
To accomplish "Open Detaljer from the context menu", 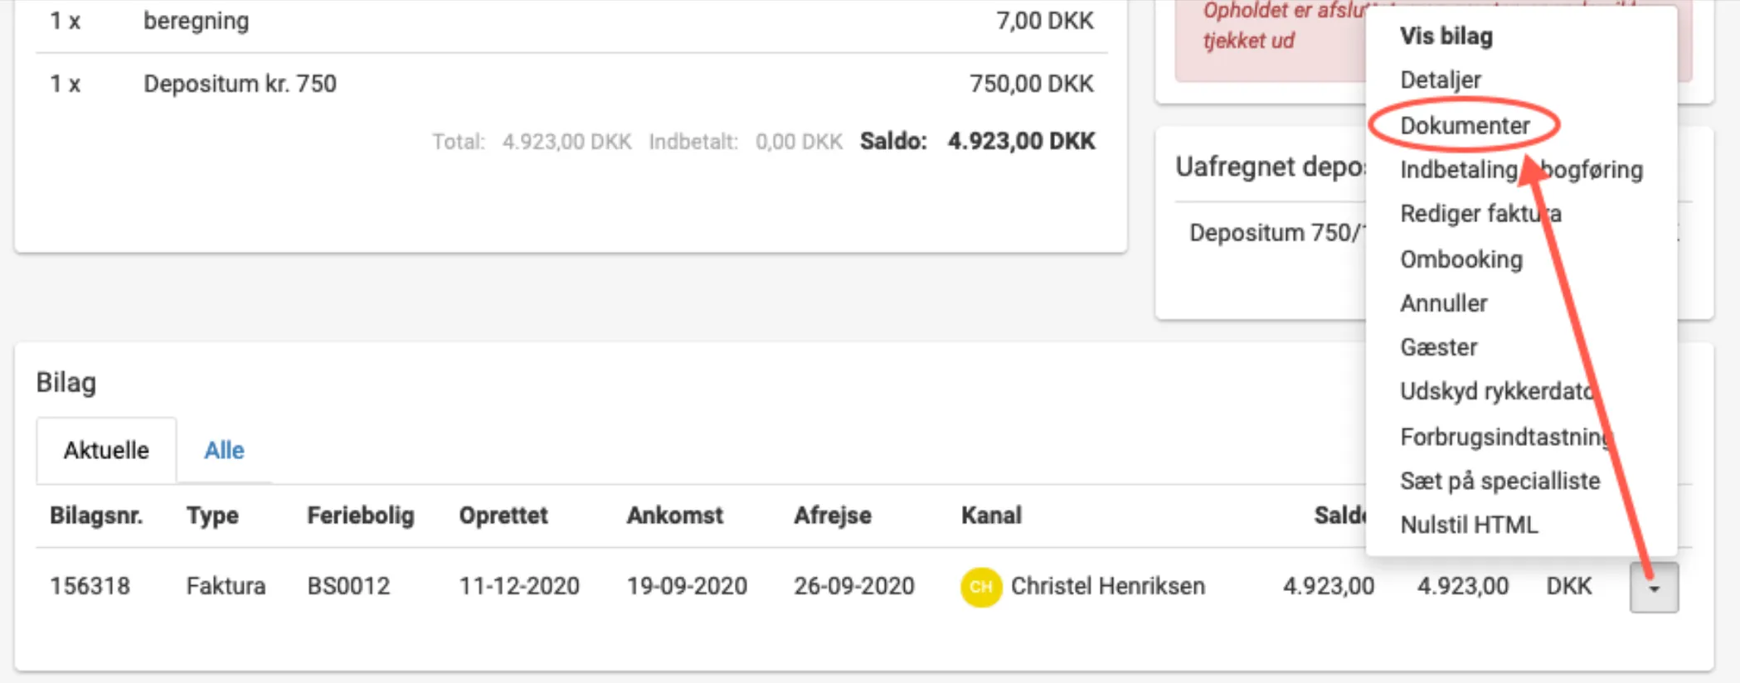I will click(x=1440, y=80).
